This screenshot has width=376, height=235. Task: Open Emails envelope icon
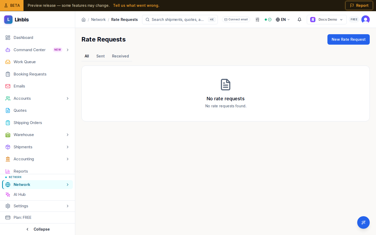8,86
